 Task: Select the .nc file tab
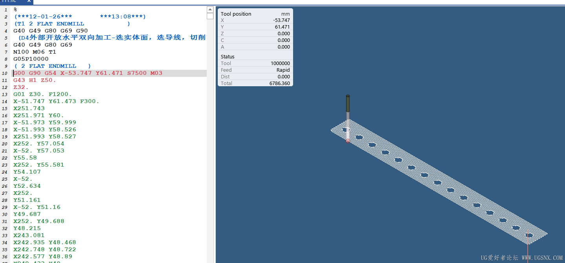pos(10,1)
